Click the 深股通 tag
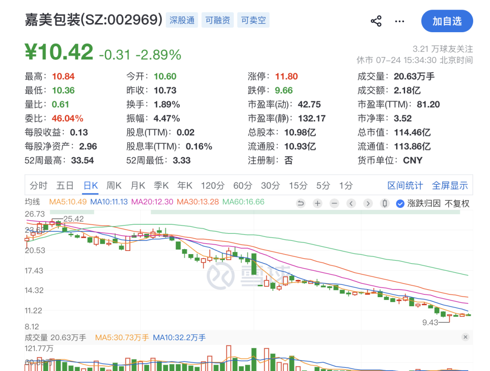 point(182,20)
